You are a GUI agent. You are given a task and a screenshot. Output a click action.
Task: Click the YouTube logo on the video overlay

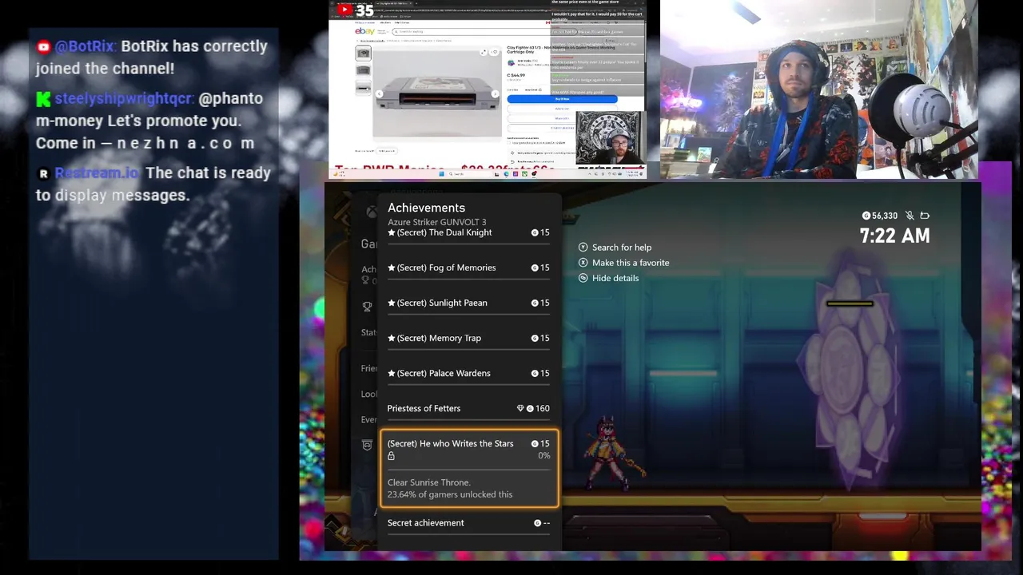(344, 10)
